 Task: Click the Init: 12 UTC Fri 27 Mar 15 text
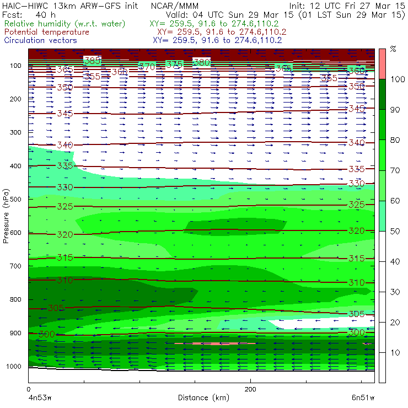347,6
